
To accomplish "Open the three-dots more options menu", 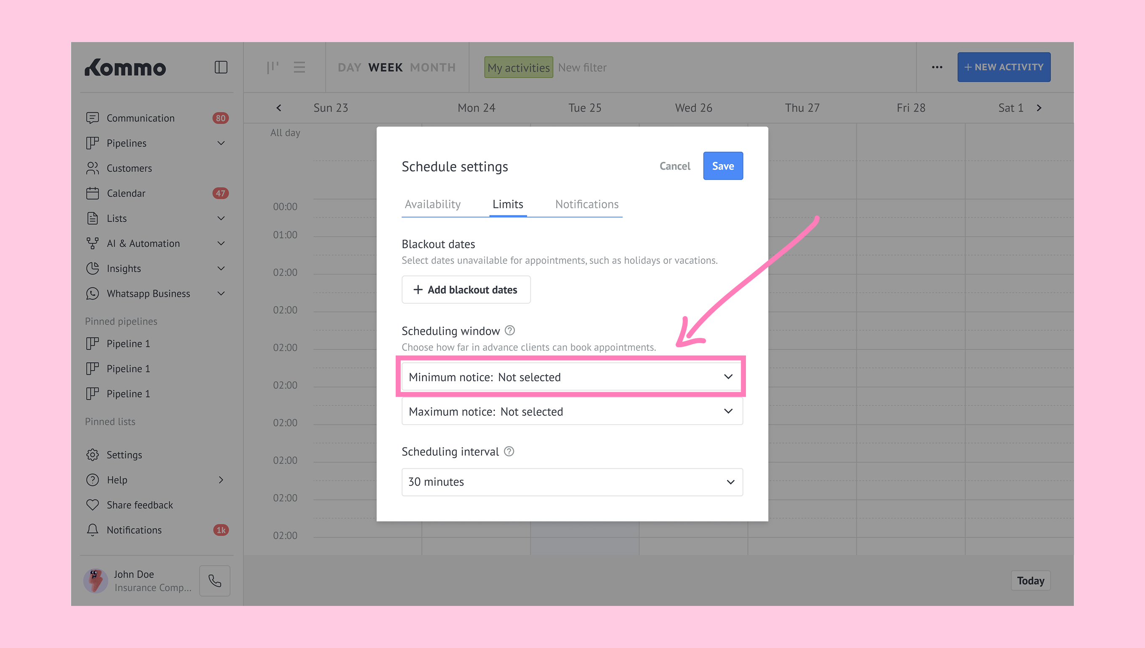I will pyautogui.click(x=937, y=67).
